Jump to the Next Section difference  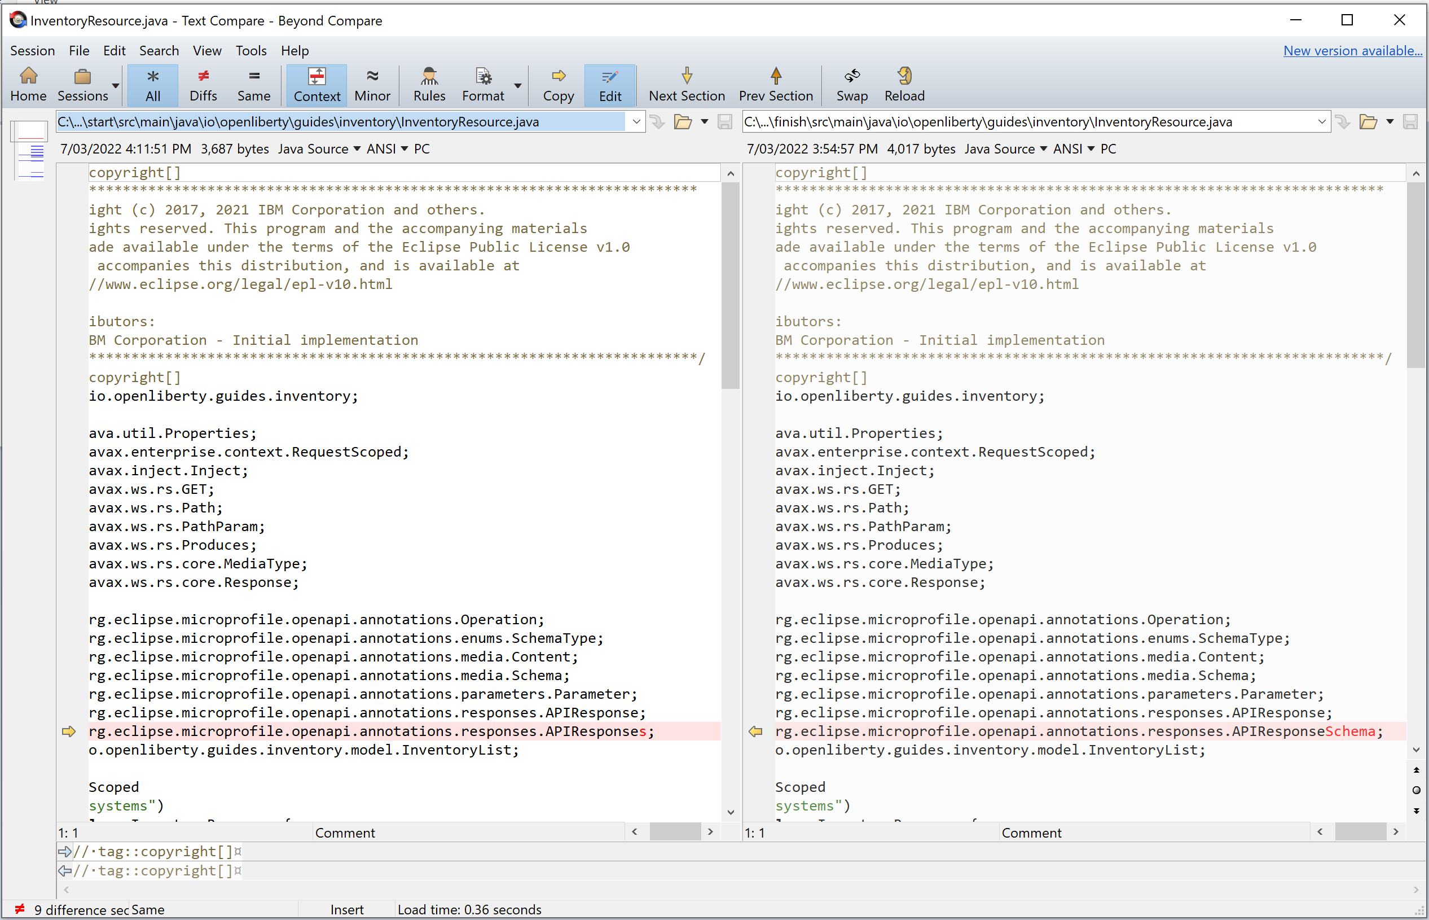[686, 84]
